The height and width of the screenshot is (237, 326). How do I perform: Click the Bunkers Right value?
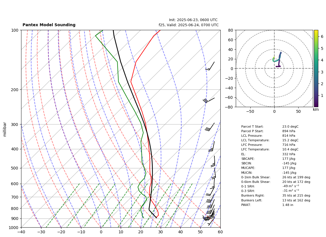pos(296,195)
